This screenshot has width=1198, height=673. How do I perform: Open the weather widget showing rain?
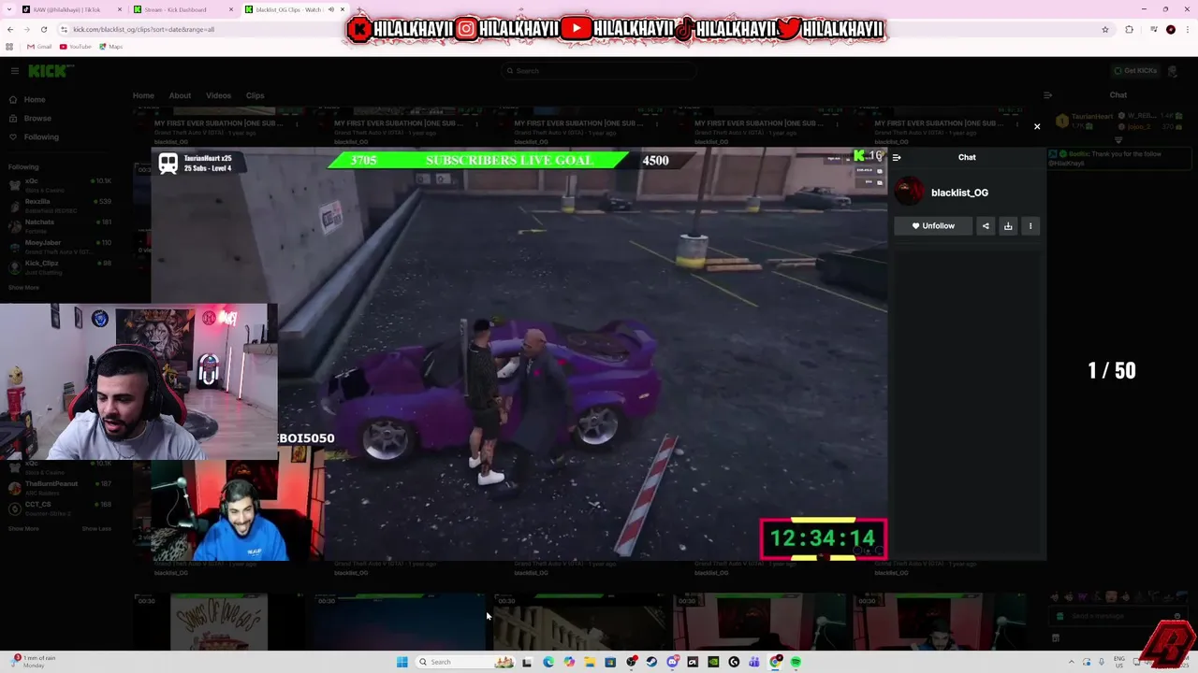34,662
